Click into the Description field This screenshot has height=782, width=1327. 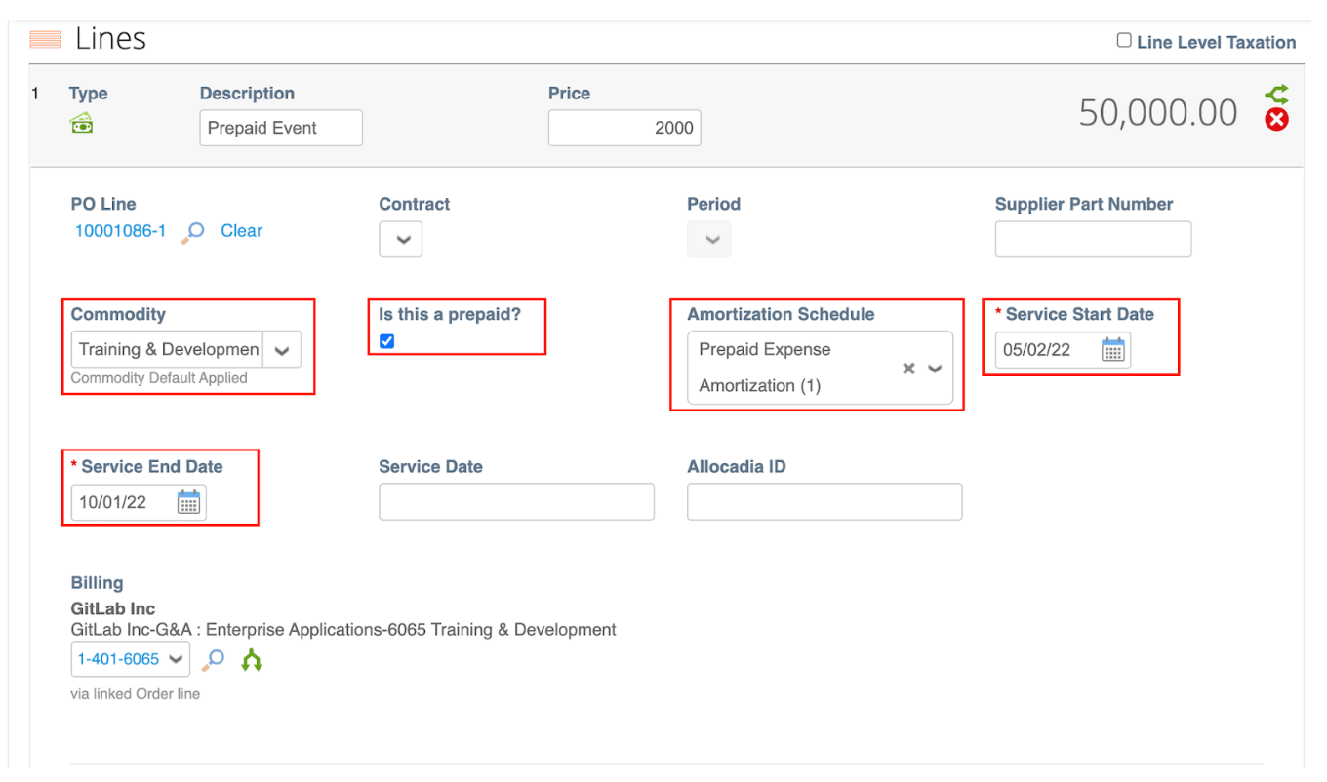coord(280,128)
